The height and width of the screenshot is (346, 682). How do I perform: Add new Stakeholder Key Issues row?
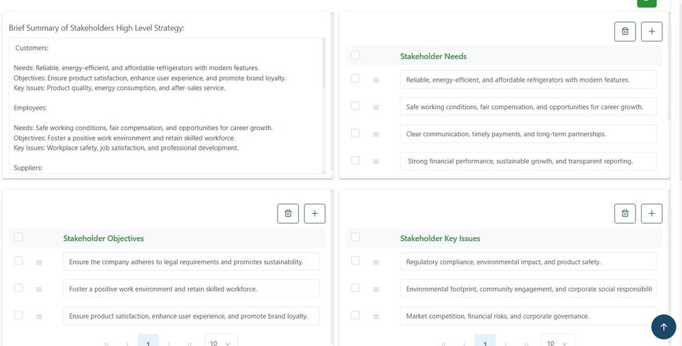point(651,213)
